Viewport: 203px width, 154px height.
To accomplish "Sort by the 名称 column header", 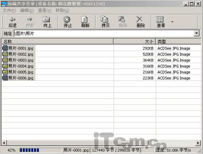I will [x=57, y=41].
